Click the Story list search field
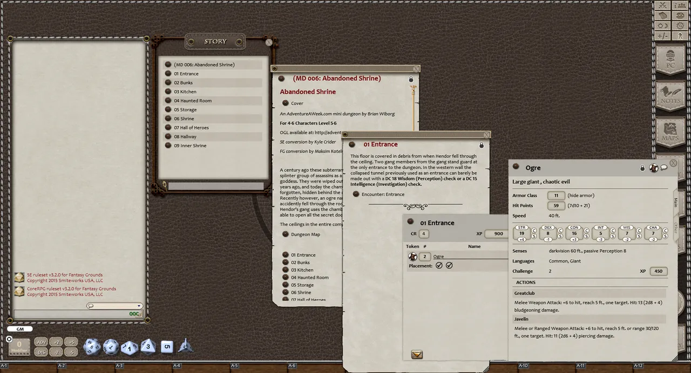The image size is (691, 373). [x=215, y=186]
